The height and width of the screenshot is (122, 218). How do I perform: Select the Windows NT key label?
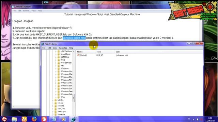click(66, 80)
